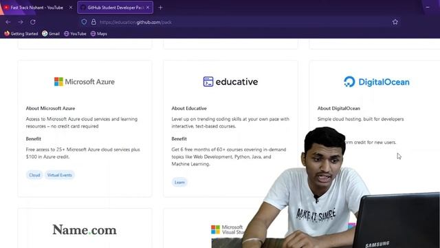Image resolution: width=440 pixels, height=248 pixels.
Task: Click the Benefit heading in the Azure card
Action: (34, 139)
